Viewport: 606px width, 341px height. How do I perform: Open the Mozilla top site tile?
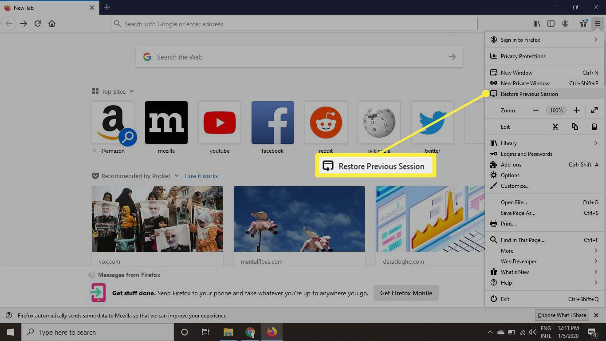pyautogui.click(x=166, y=123)
